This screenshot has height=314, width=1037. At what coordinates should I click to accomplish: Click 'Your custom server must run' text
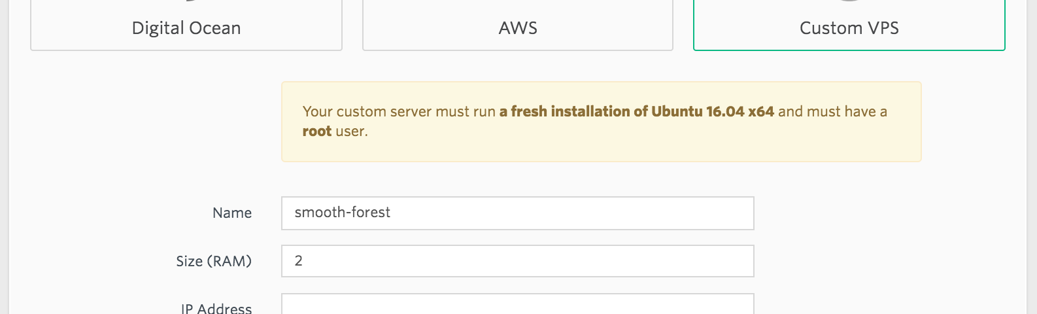[x=399, y=111]
